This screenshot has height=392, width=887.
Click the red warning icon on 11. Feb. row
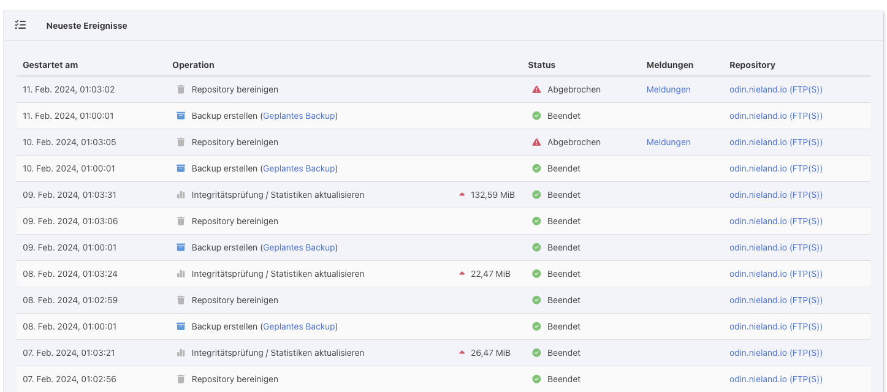(x=536, y=89)
